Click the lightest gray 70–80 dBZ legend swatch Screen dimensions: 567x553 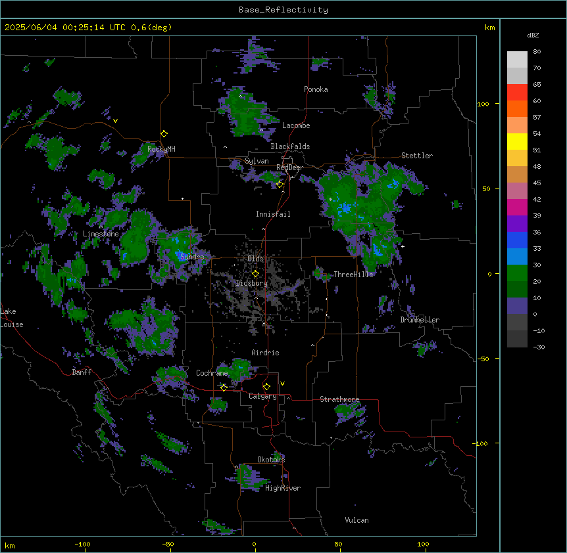(517, 60)
